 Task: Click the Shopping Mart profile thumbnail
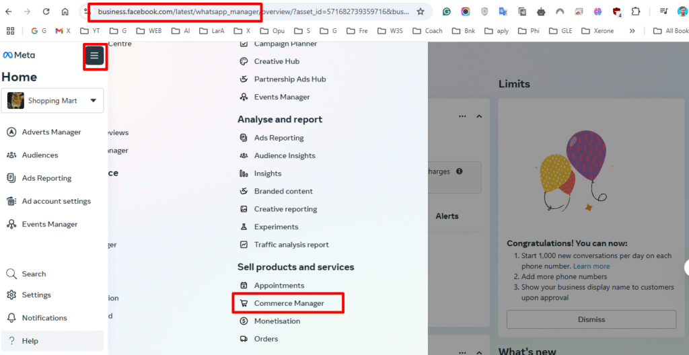coord(16,101)
